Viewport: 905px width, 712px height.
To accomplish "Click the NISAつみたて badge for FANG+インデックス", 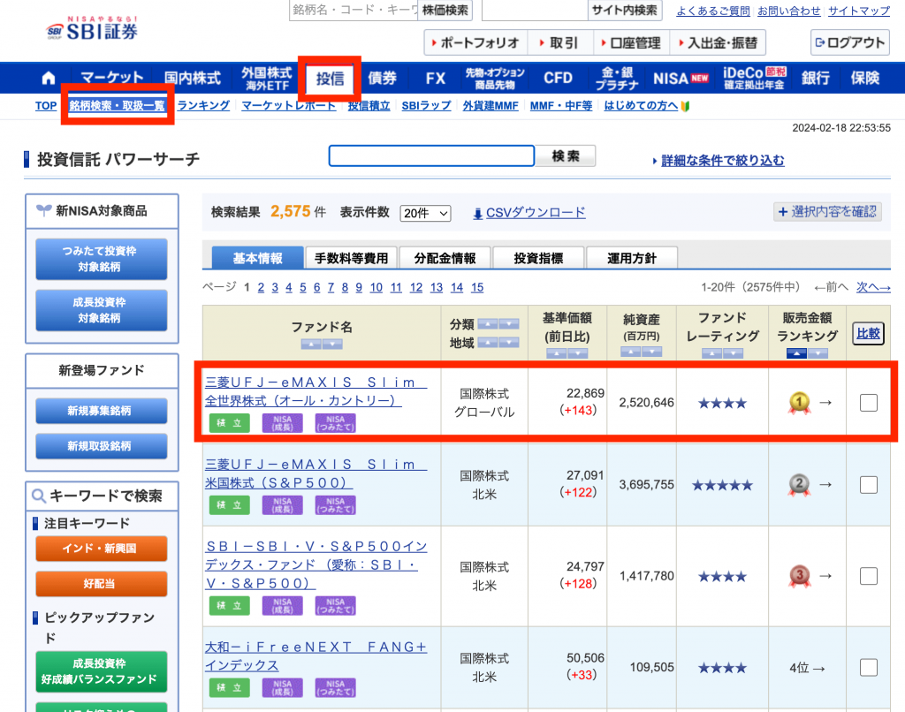I will coord(335,686).
